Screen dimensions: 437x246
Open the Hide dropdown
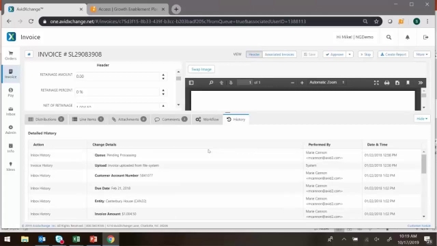pos(422,119)
